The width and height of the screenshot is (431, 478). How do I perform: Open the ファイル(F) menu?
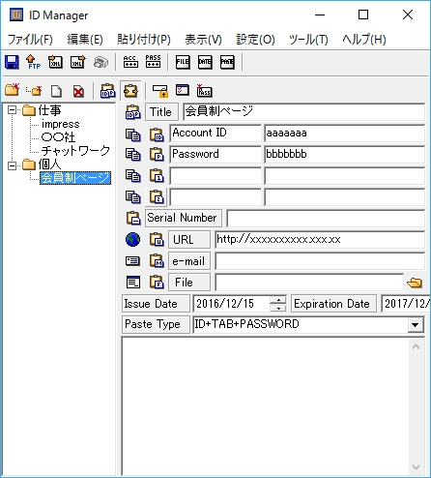click(30, 40)
